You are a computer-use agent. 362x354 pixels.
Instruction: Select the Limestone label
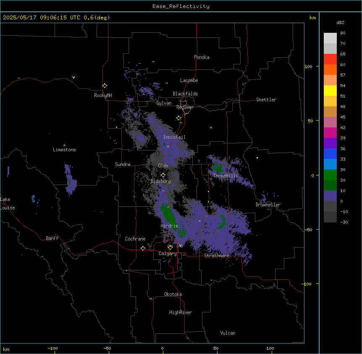coord(64,150)
